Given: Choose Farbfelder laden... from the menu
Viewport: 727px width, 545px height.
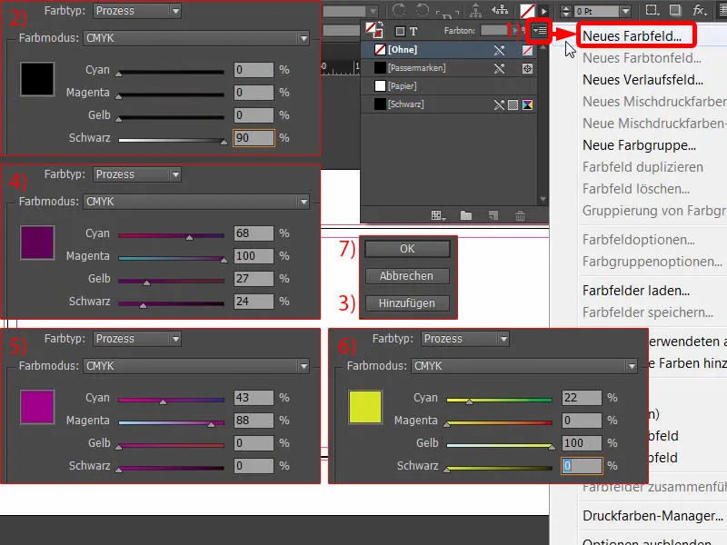Looking at the screenshot, I should (636, 291).
